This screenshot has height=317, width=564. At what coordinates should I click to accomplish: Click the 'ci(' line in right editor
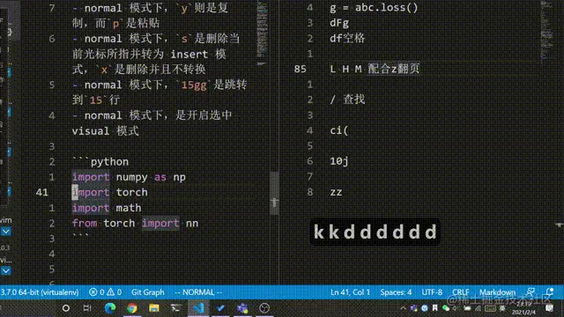tap(338, 130)
